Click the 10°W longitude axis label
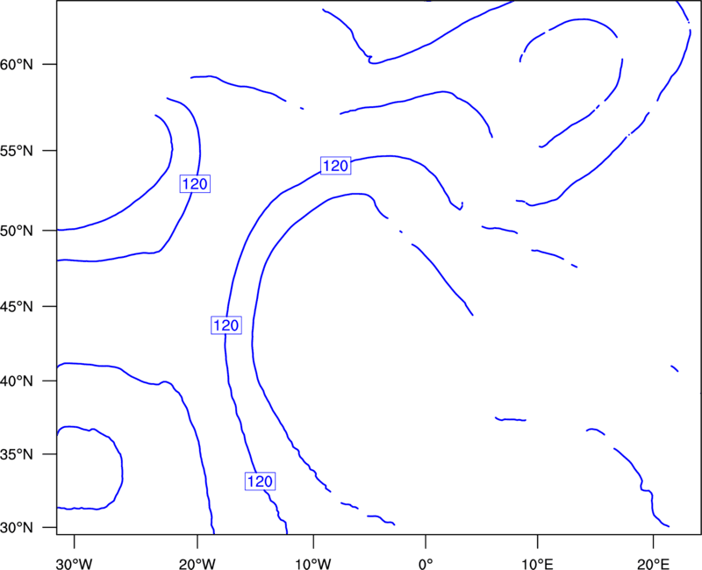702x570 pixels. (x=313, y=564)
